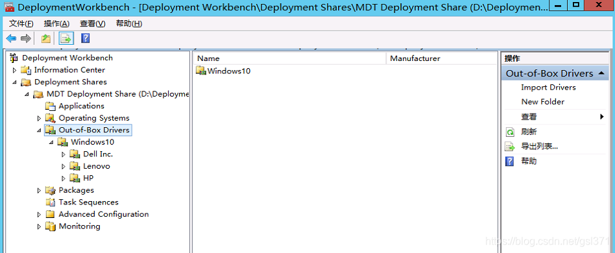Viewport: 615px width, 253px height.
Task: Open the 查看(V) menu
Action: pos(93,23)
